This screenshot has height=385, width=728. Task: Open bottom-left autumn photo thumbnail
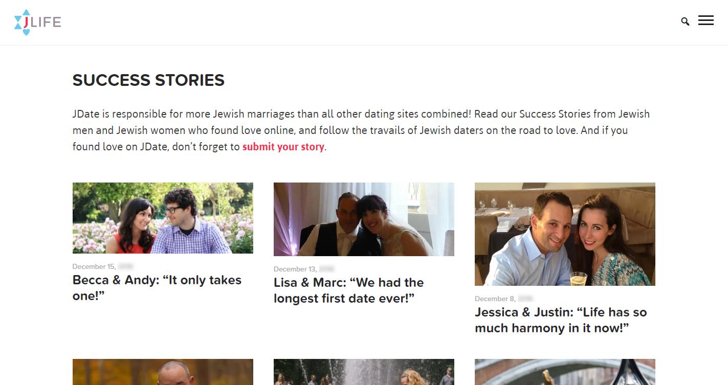(x=163, y=372)
